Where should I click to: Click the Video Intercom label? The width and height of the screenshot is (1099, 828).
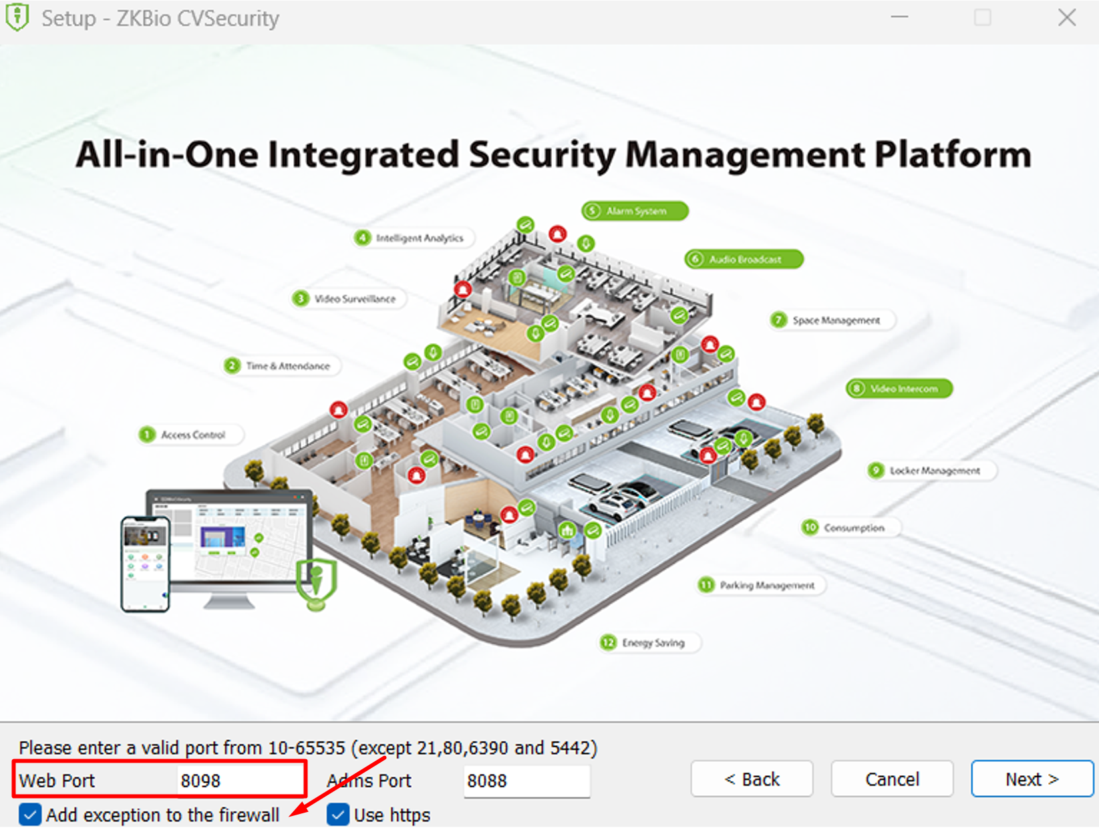pos(899,389)
